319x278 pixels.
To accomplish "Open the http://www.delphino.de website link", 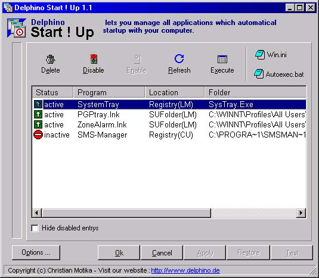I will click(185, 270).
